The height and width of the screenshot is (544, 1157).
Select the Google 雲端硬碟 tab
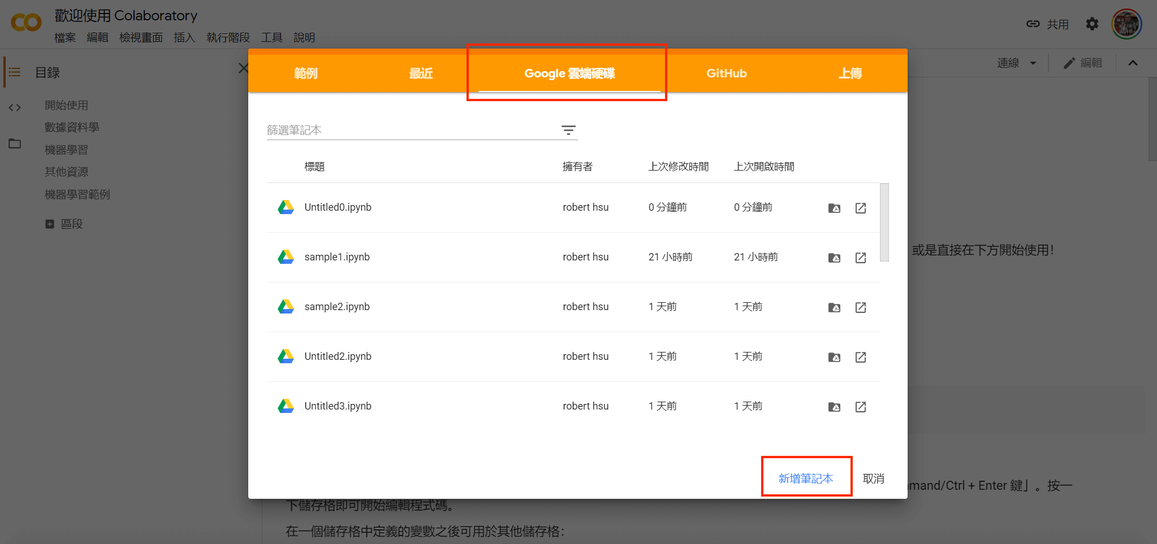click(x=569, y=73)
